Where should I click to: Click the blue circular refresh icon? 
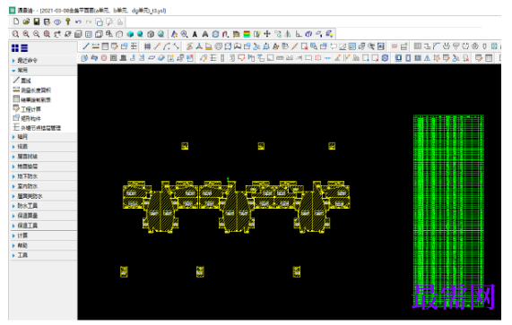point(385,58)
